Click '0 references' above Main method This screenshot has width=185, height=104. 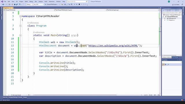[x=39, y=32]
